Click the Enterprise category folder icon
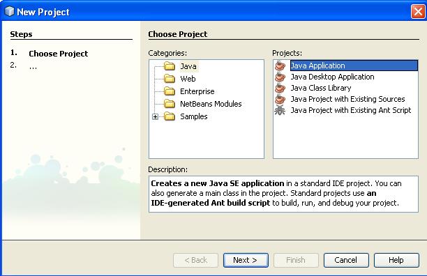Image resolution: width=427 pixels, height=276 pixels. tap(170, 91)
